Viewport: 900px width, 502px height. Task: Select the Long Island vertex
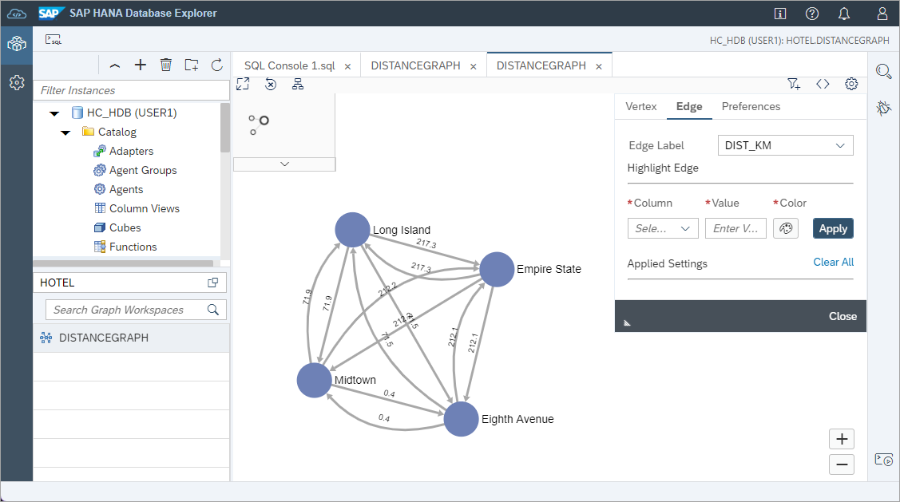[352, 230]
